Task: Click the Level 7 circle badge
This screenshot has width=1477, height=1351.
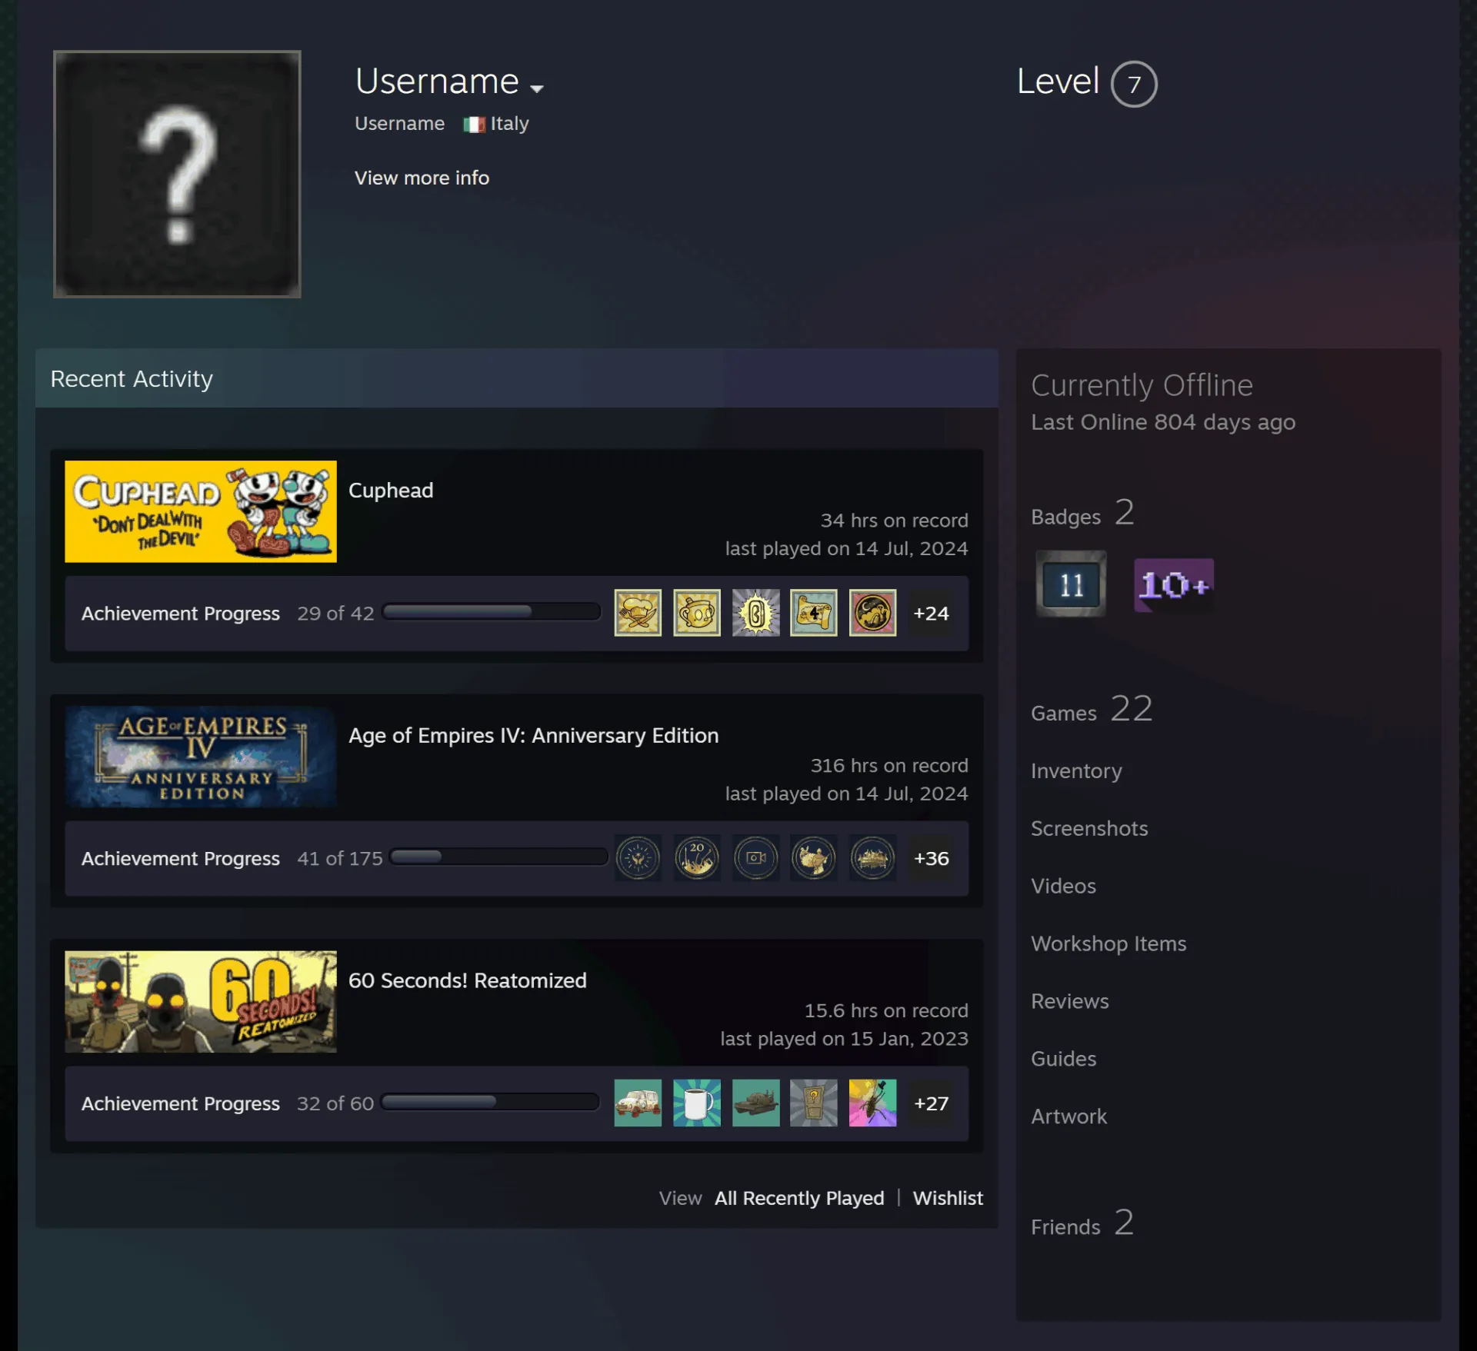Action: coord(1134,84)
